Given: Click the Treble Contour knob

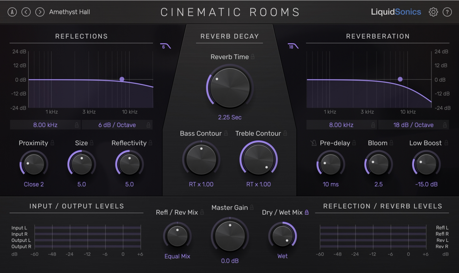Looking at the screenshot, I should pos(258,159).
